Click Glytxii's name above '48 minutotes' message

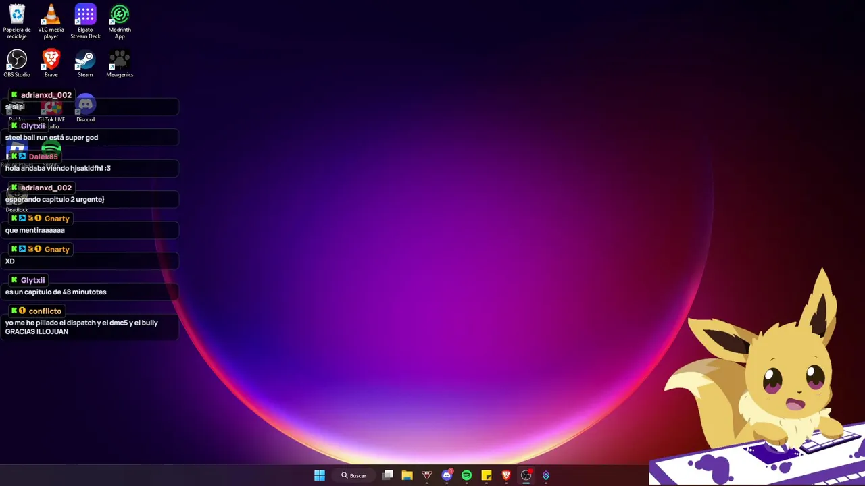click(33, 280)
